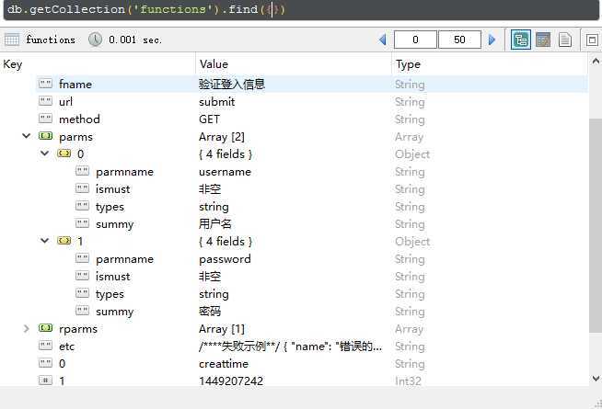602x409 pixels.
Task: Click the object icon of element 0
Action: click(64, 153)
